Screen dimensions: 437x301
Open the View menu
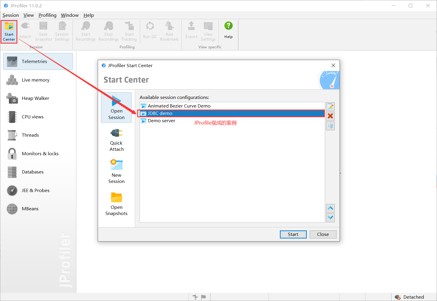point(29,15)
